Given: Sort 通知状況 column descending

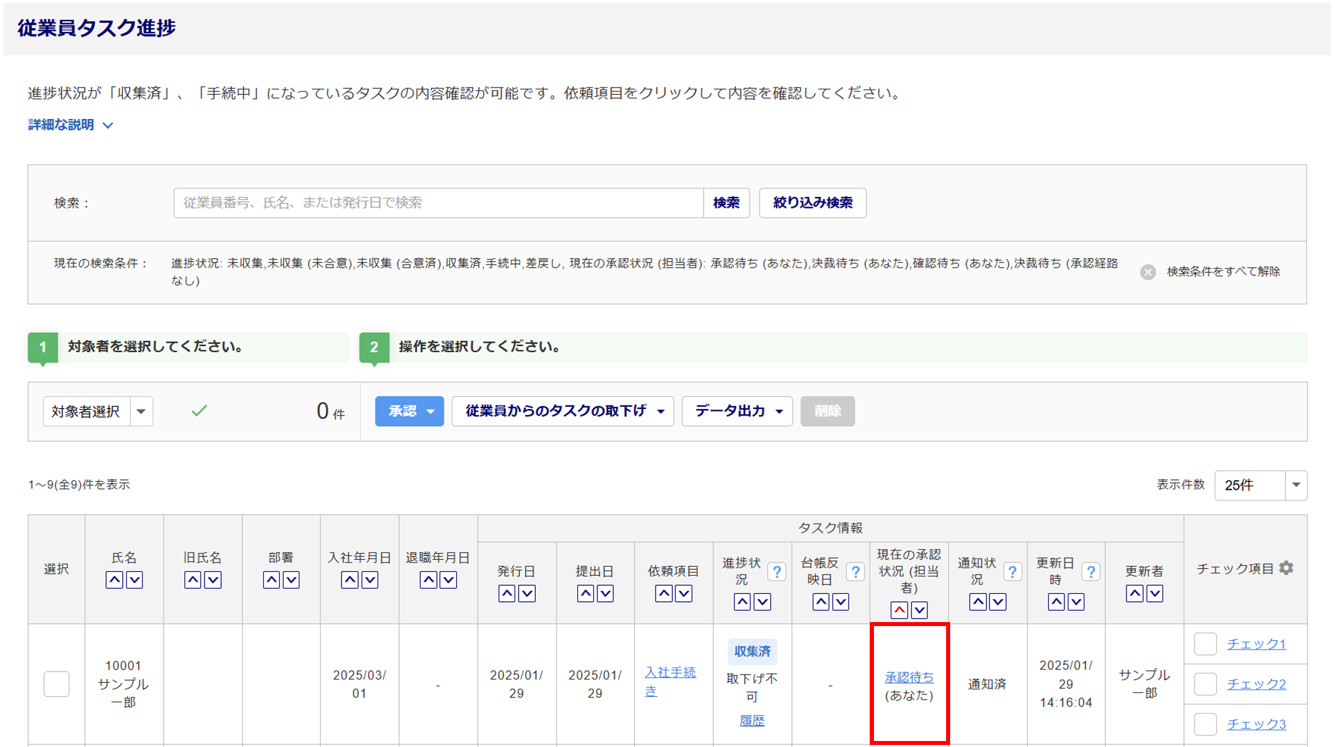Looking at the screenshot, I should coord(998,602).
